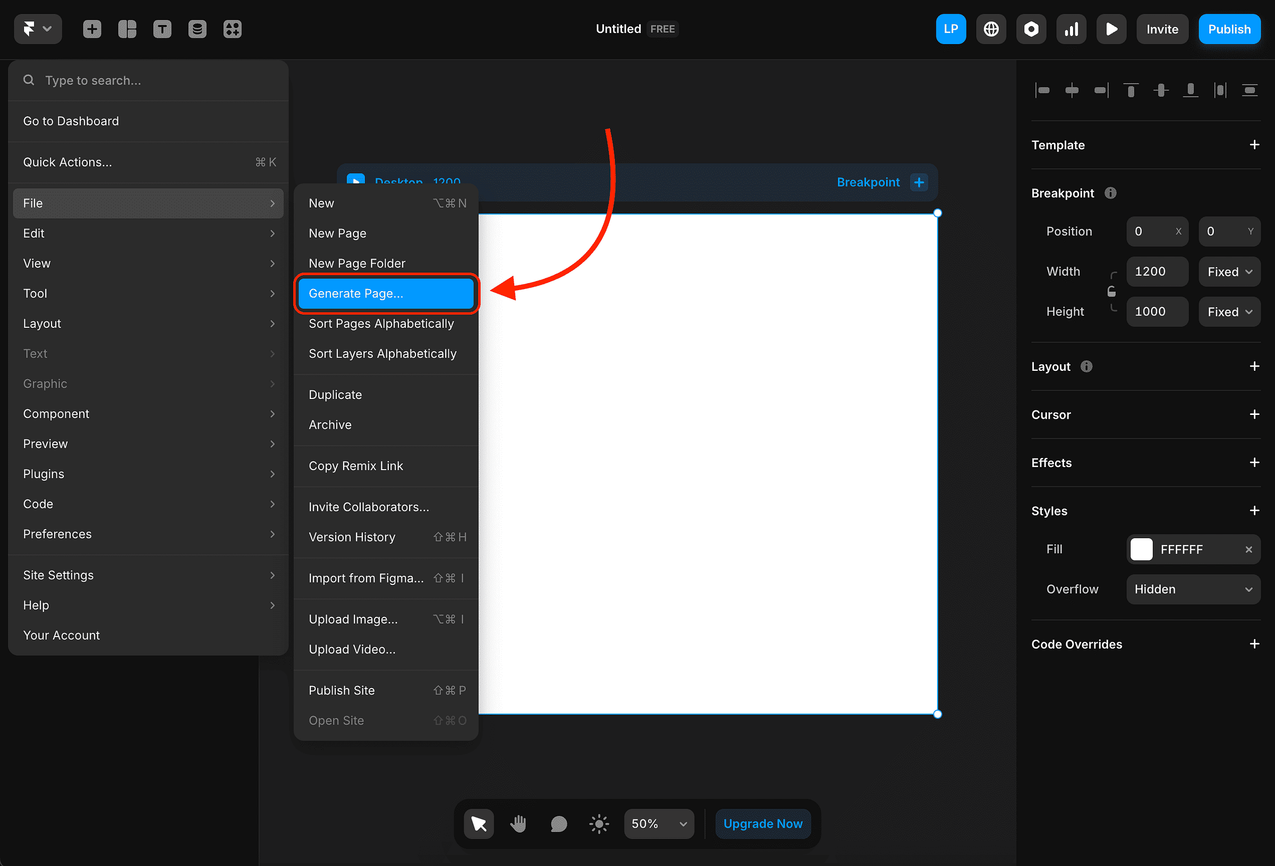Open the Analytics bar chart icon
The height and width of the screenshot is (866, 1275).
1071,29
